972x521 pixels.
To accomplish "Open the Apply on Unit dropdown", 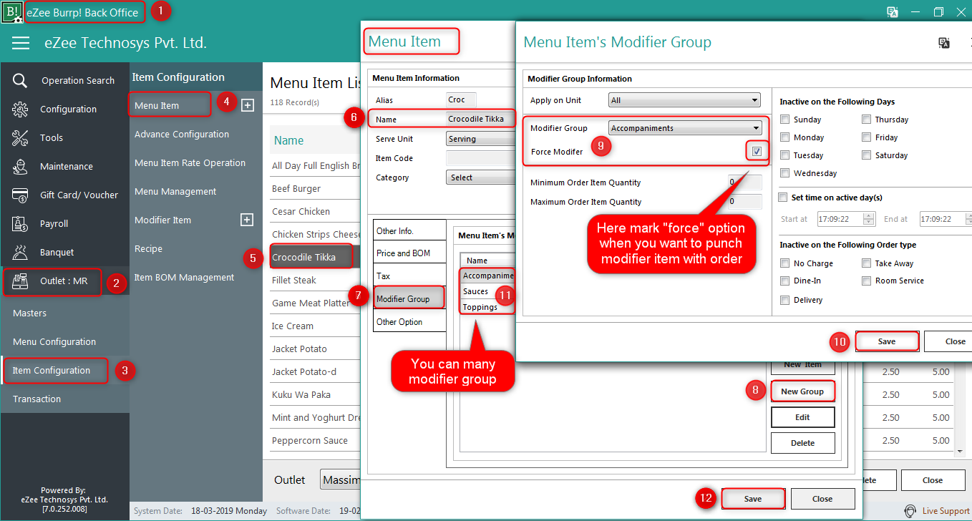I will tap(684, 100).
